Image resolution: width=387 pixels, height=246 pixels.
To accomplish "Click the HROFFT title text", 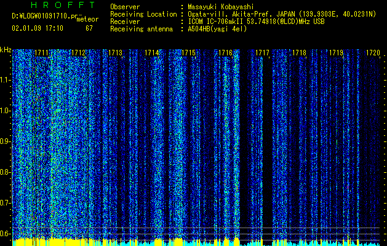I will 63,5.
